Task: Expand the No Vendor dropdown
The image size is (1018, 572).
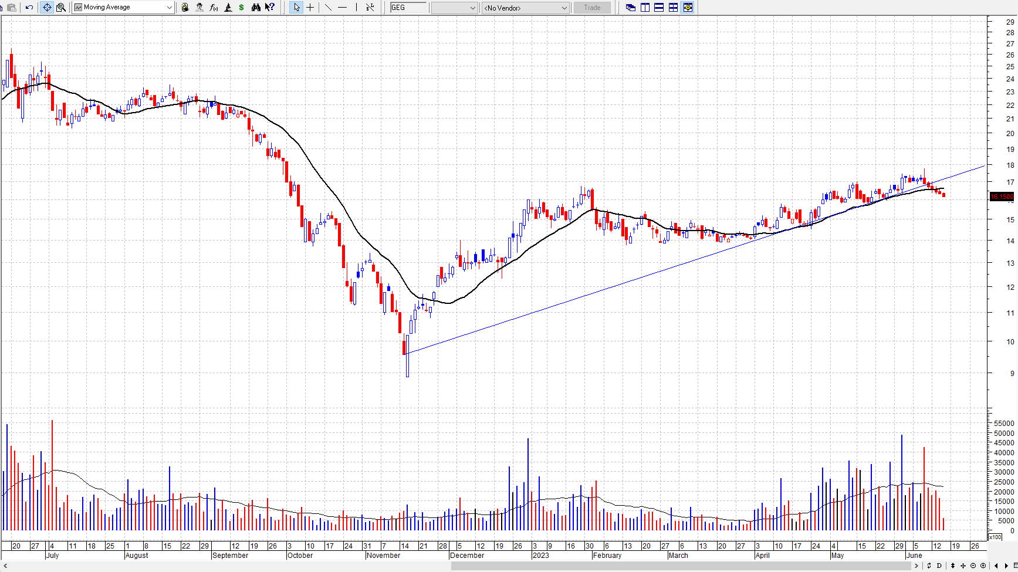Action: click(564, 8)
